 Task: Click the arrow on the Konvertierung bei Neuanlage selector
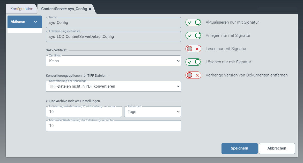178,86
